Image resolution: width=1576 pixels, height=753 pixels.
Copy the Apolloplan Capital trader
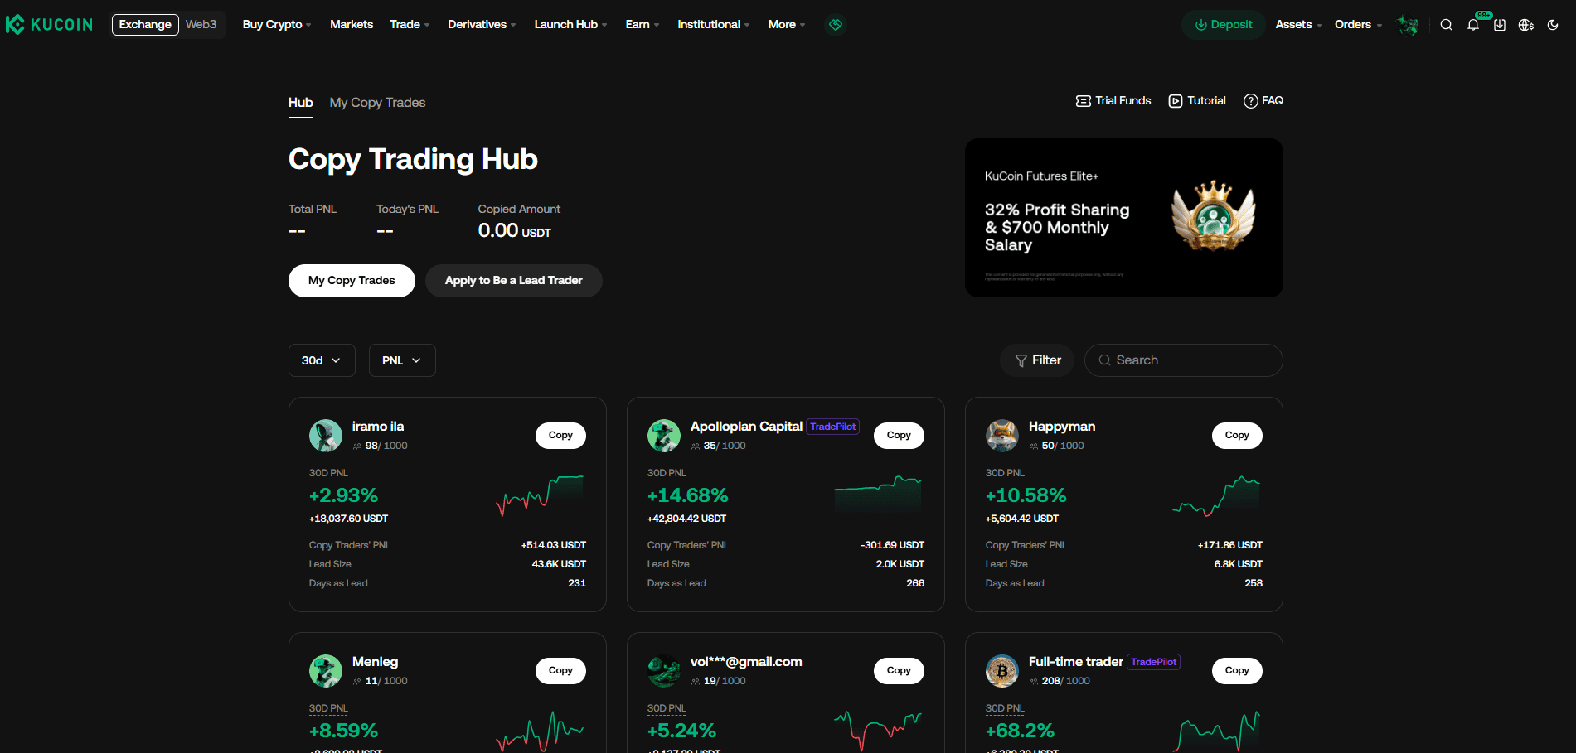point(899,436)
